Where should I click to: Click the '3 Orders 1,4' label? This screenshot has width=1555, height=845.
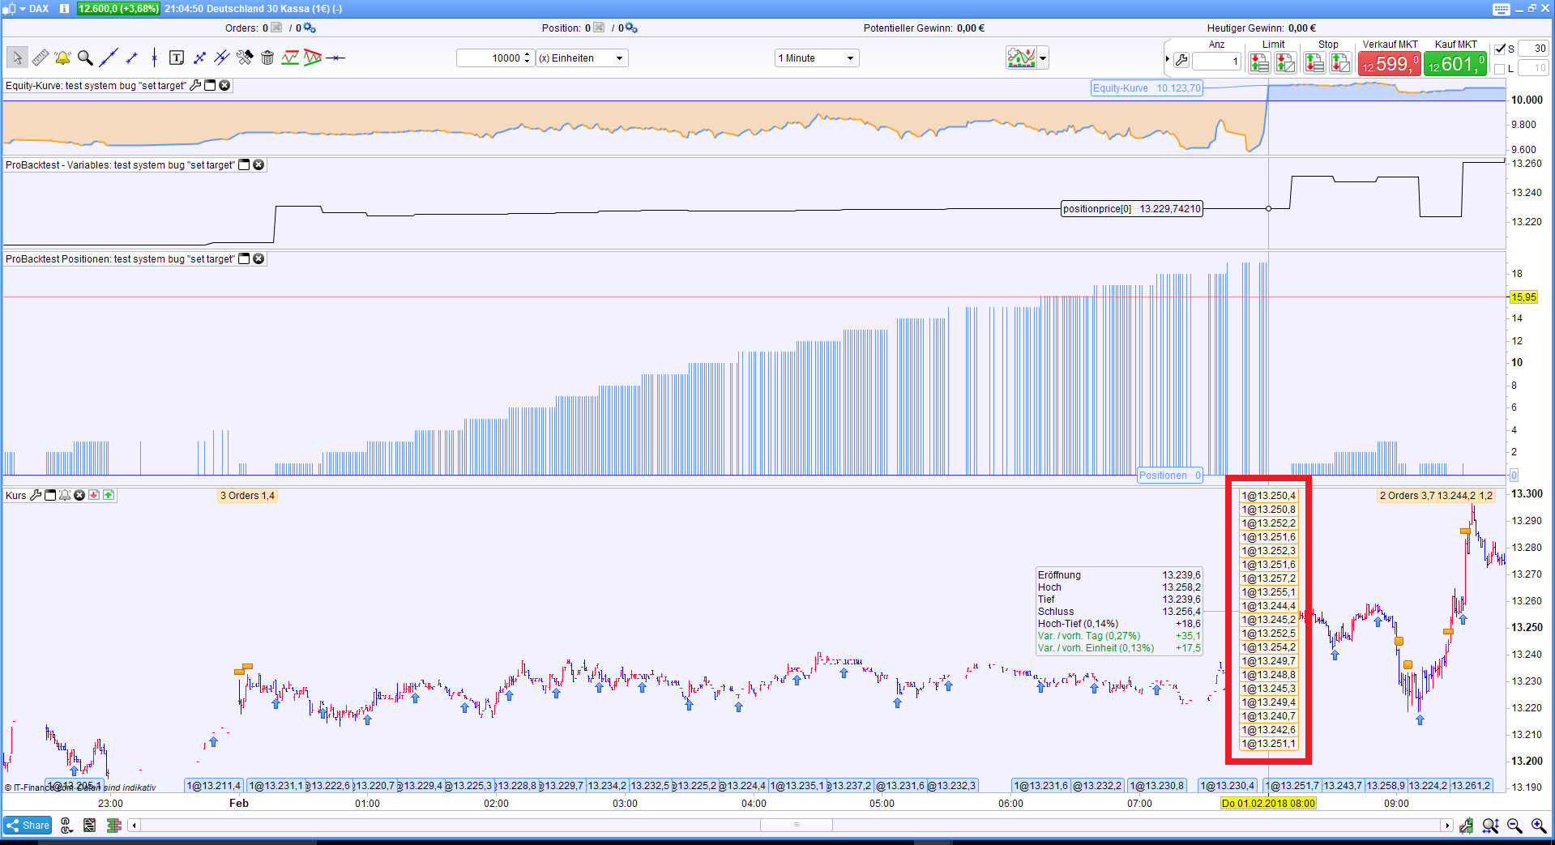tap(247, 496)
